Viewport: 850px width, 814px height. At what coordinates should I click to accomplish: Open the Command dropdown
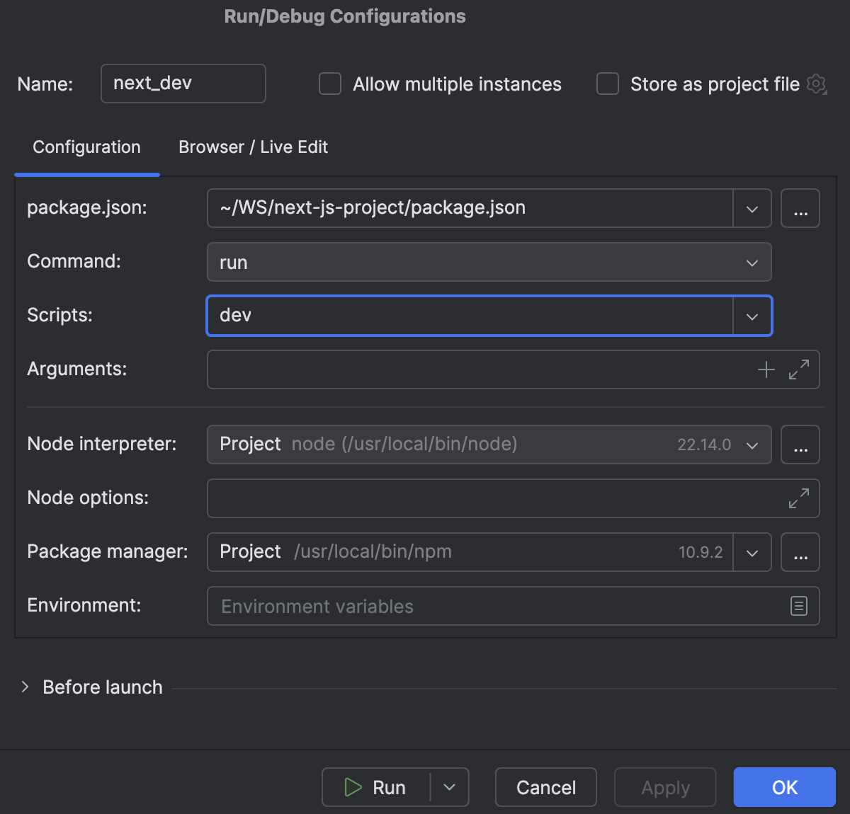tap(752, 262)
